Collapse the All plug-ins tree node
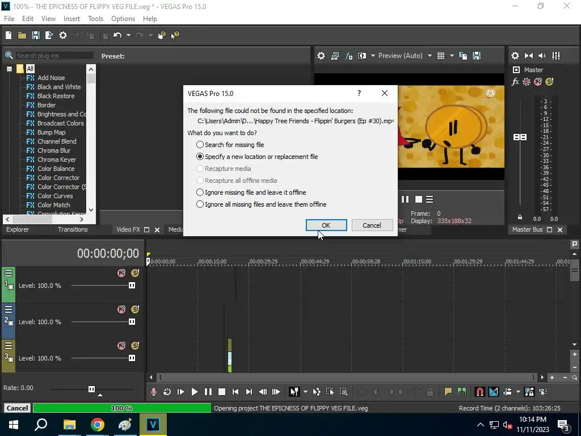 click(9, 69)
